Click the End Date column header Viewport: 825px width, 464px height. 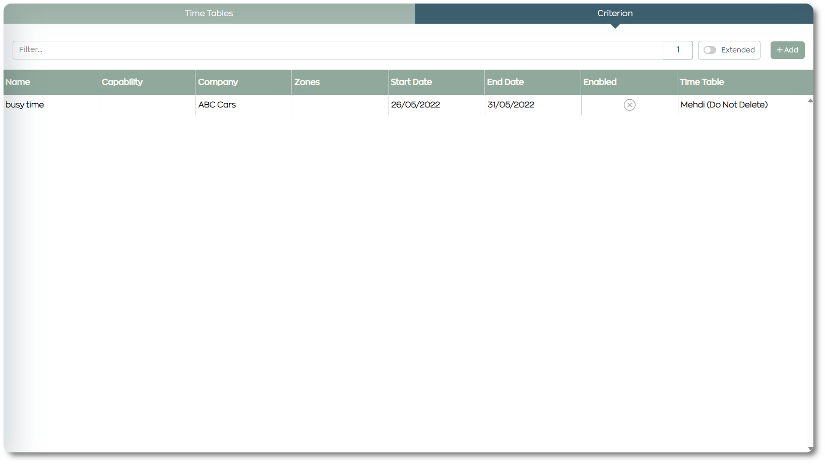533,82
